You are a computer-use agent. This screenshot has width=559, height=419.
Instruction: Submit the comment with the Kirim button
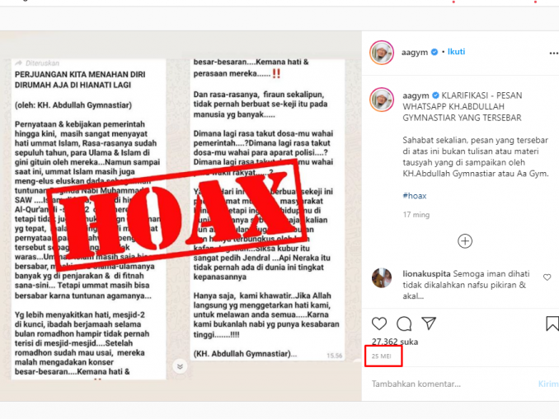click(x=548, y=384)
